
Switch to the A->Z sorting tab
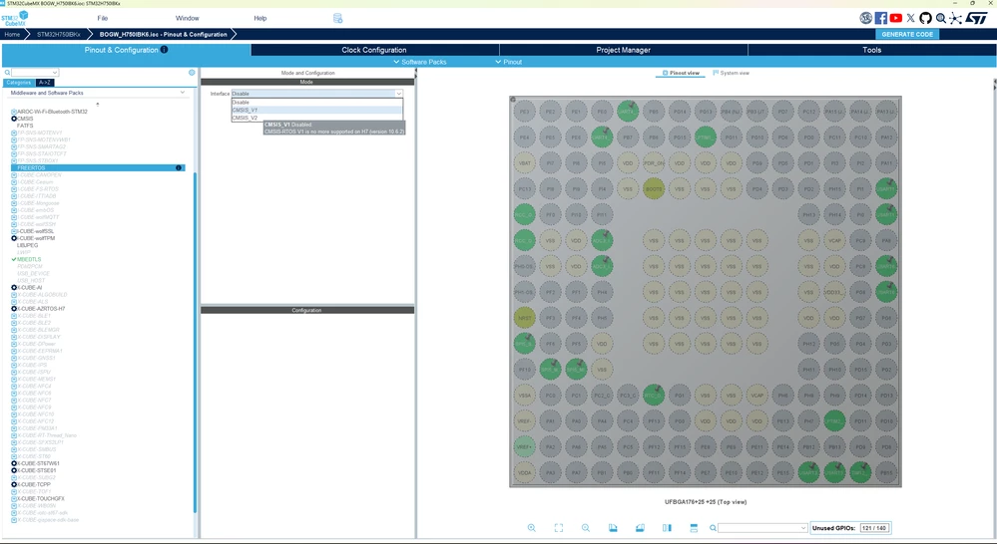45,83
